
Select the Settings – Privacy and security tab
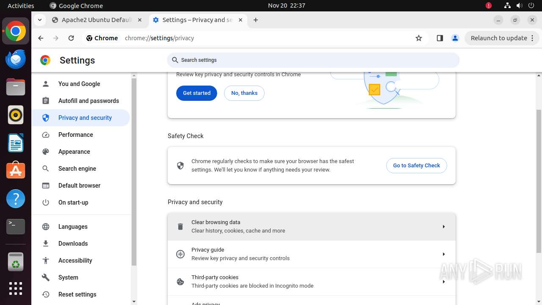(197, 20)
